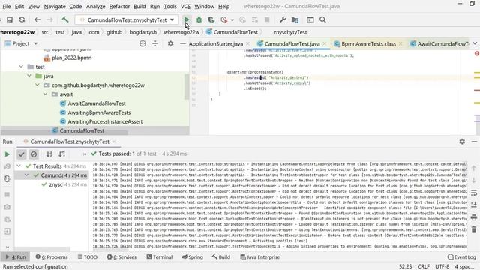Select AwaitingProcessInstanceAssert class
The width and height of the screenshot is (480, 270).
pos(105,121)
